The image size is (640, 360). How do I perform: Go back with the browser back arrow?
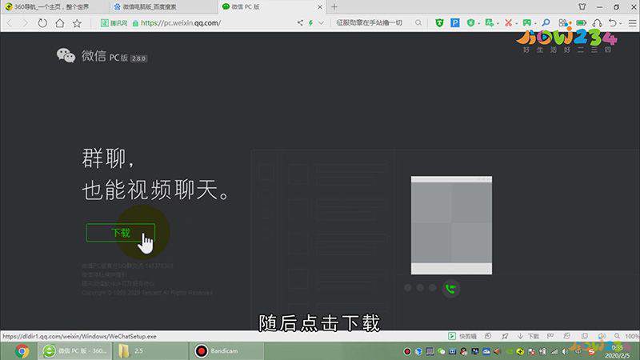coord(10,23)
